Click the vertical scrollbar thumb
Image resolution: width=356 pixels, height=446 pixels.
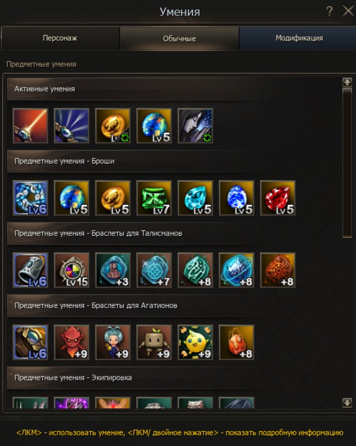coord(347,163)
